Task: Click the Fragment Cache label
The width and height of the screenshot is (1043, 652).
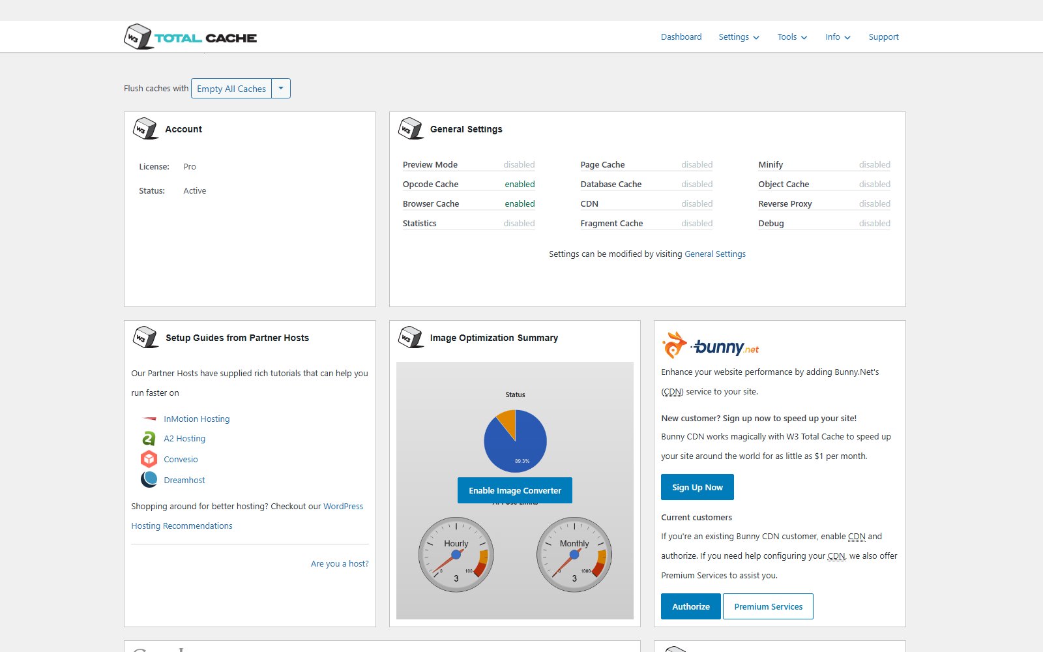Action: [x=611, y=224]
